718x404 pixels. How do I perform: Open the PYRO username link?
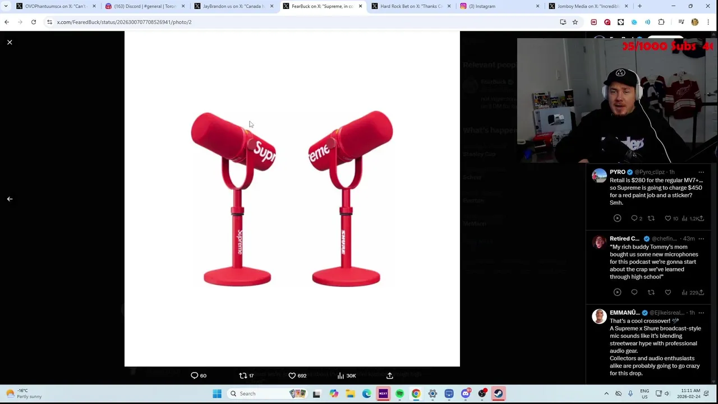coord(618,172)
